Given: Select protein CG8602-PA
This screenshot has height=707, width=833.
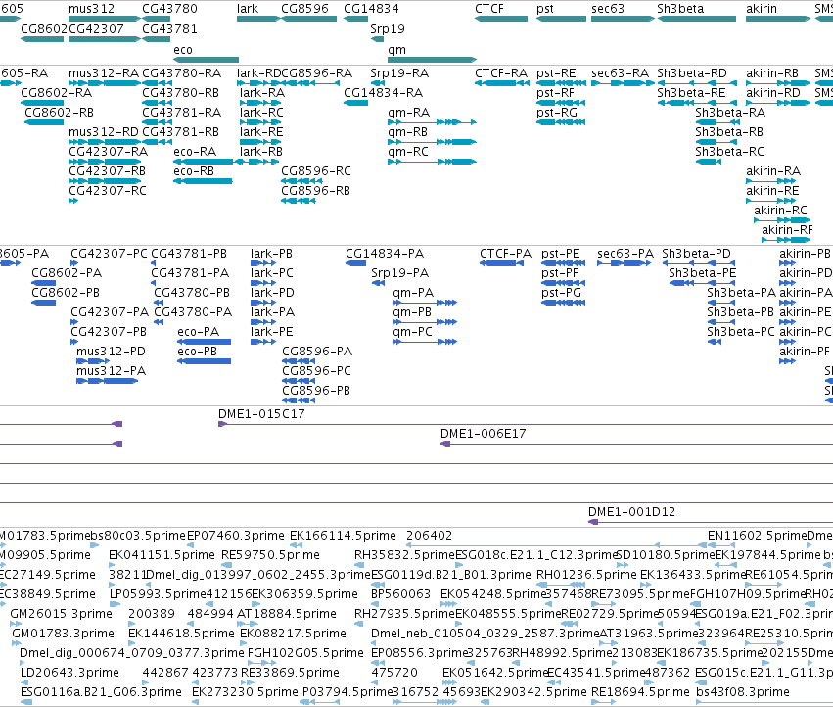Looking at the screenshot, I should (44, 283).
